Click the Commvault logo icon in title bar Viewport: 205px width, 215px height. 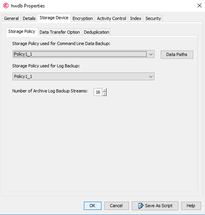coord(6,6)
